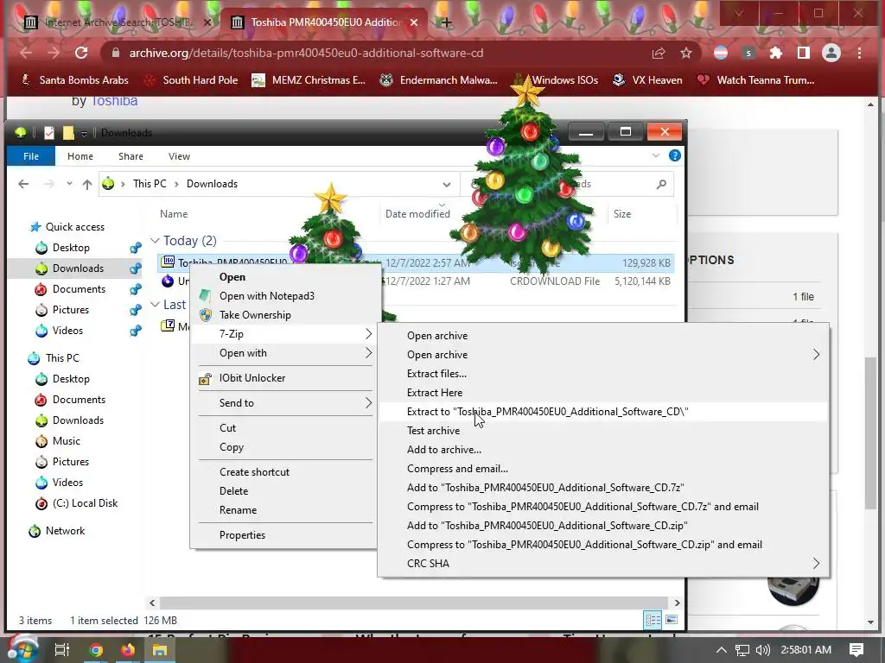This screenshot has height=663, width=885.
Task: Switch to large icons view icon
Action: click(x=672, y=620)
